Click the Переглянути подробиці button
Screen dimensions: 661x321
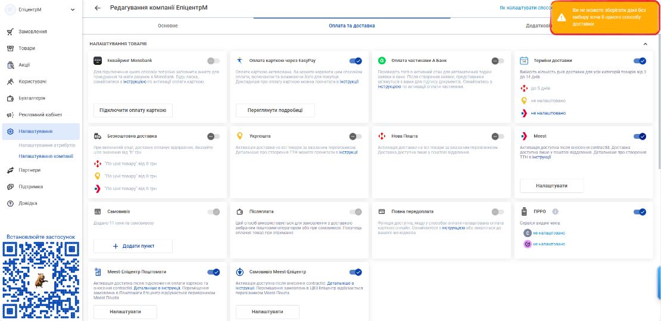275,111
